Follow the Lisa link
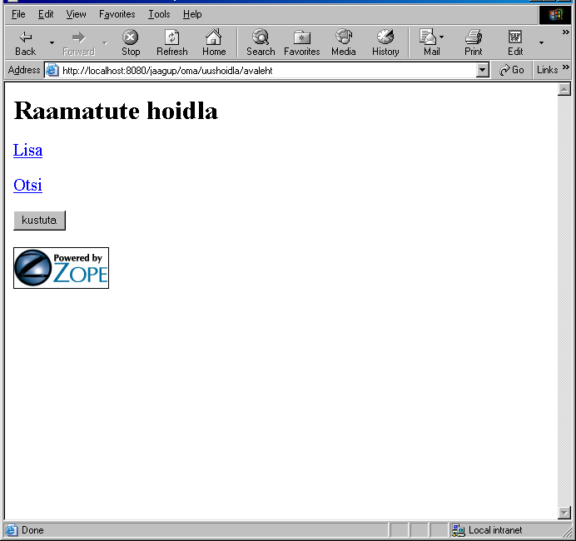 pyautogui.click(x=28, y=150)
